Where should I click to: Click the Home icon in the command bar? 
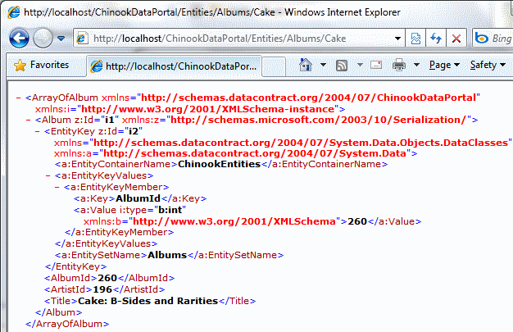pos(305,65)
